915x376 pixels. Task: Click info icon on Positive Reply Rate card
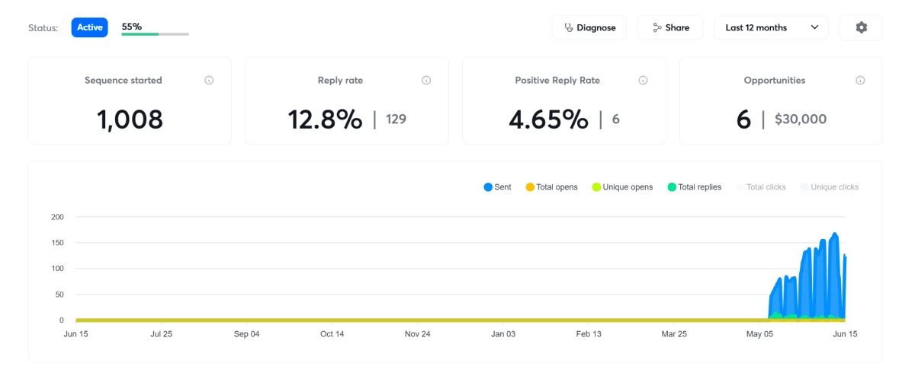(643, 81)
